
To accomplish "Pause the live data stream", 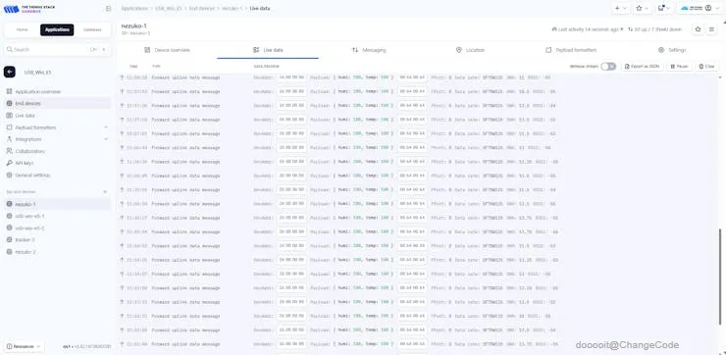I will 679,67.
